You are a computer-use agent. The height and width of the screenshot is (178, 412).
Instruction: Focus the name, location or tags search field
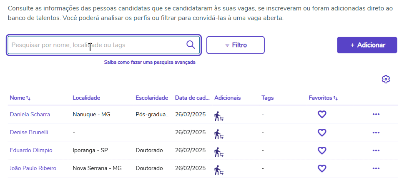pyautogui.click(x=96, y=45)
